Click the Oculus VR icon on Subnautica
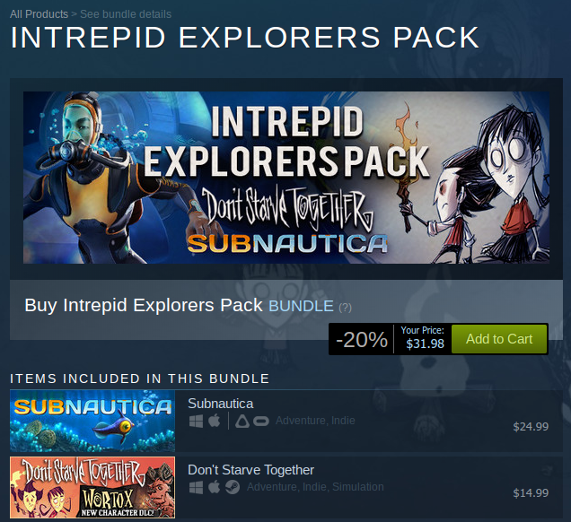 point(260,422)
